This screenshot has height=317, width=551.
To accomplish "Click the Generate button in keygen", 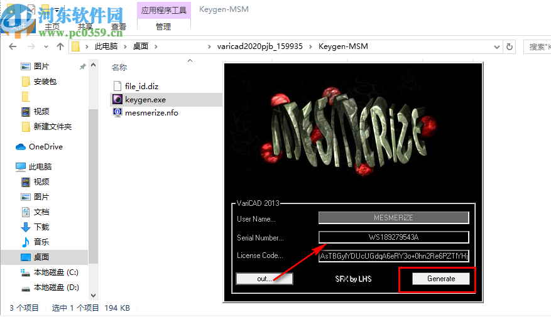I will [440, 279].
